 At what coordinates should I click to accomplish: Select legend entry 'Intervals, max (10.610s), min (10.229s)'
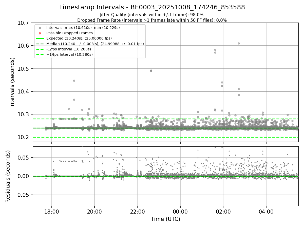[x=83, y=27]
